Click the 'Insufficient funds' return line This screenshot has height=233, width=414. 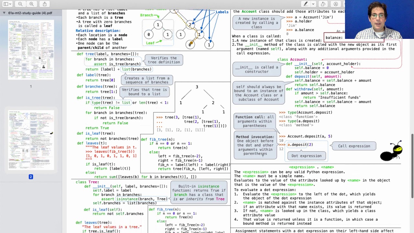pos(332,97)
